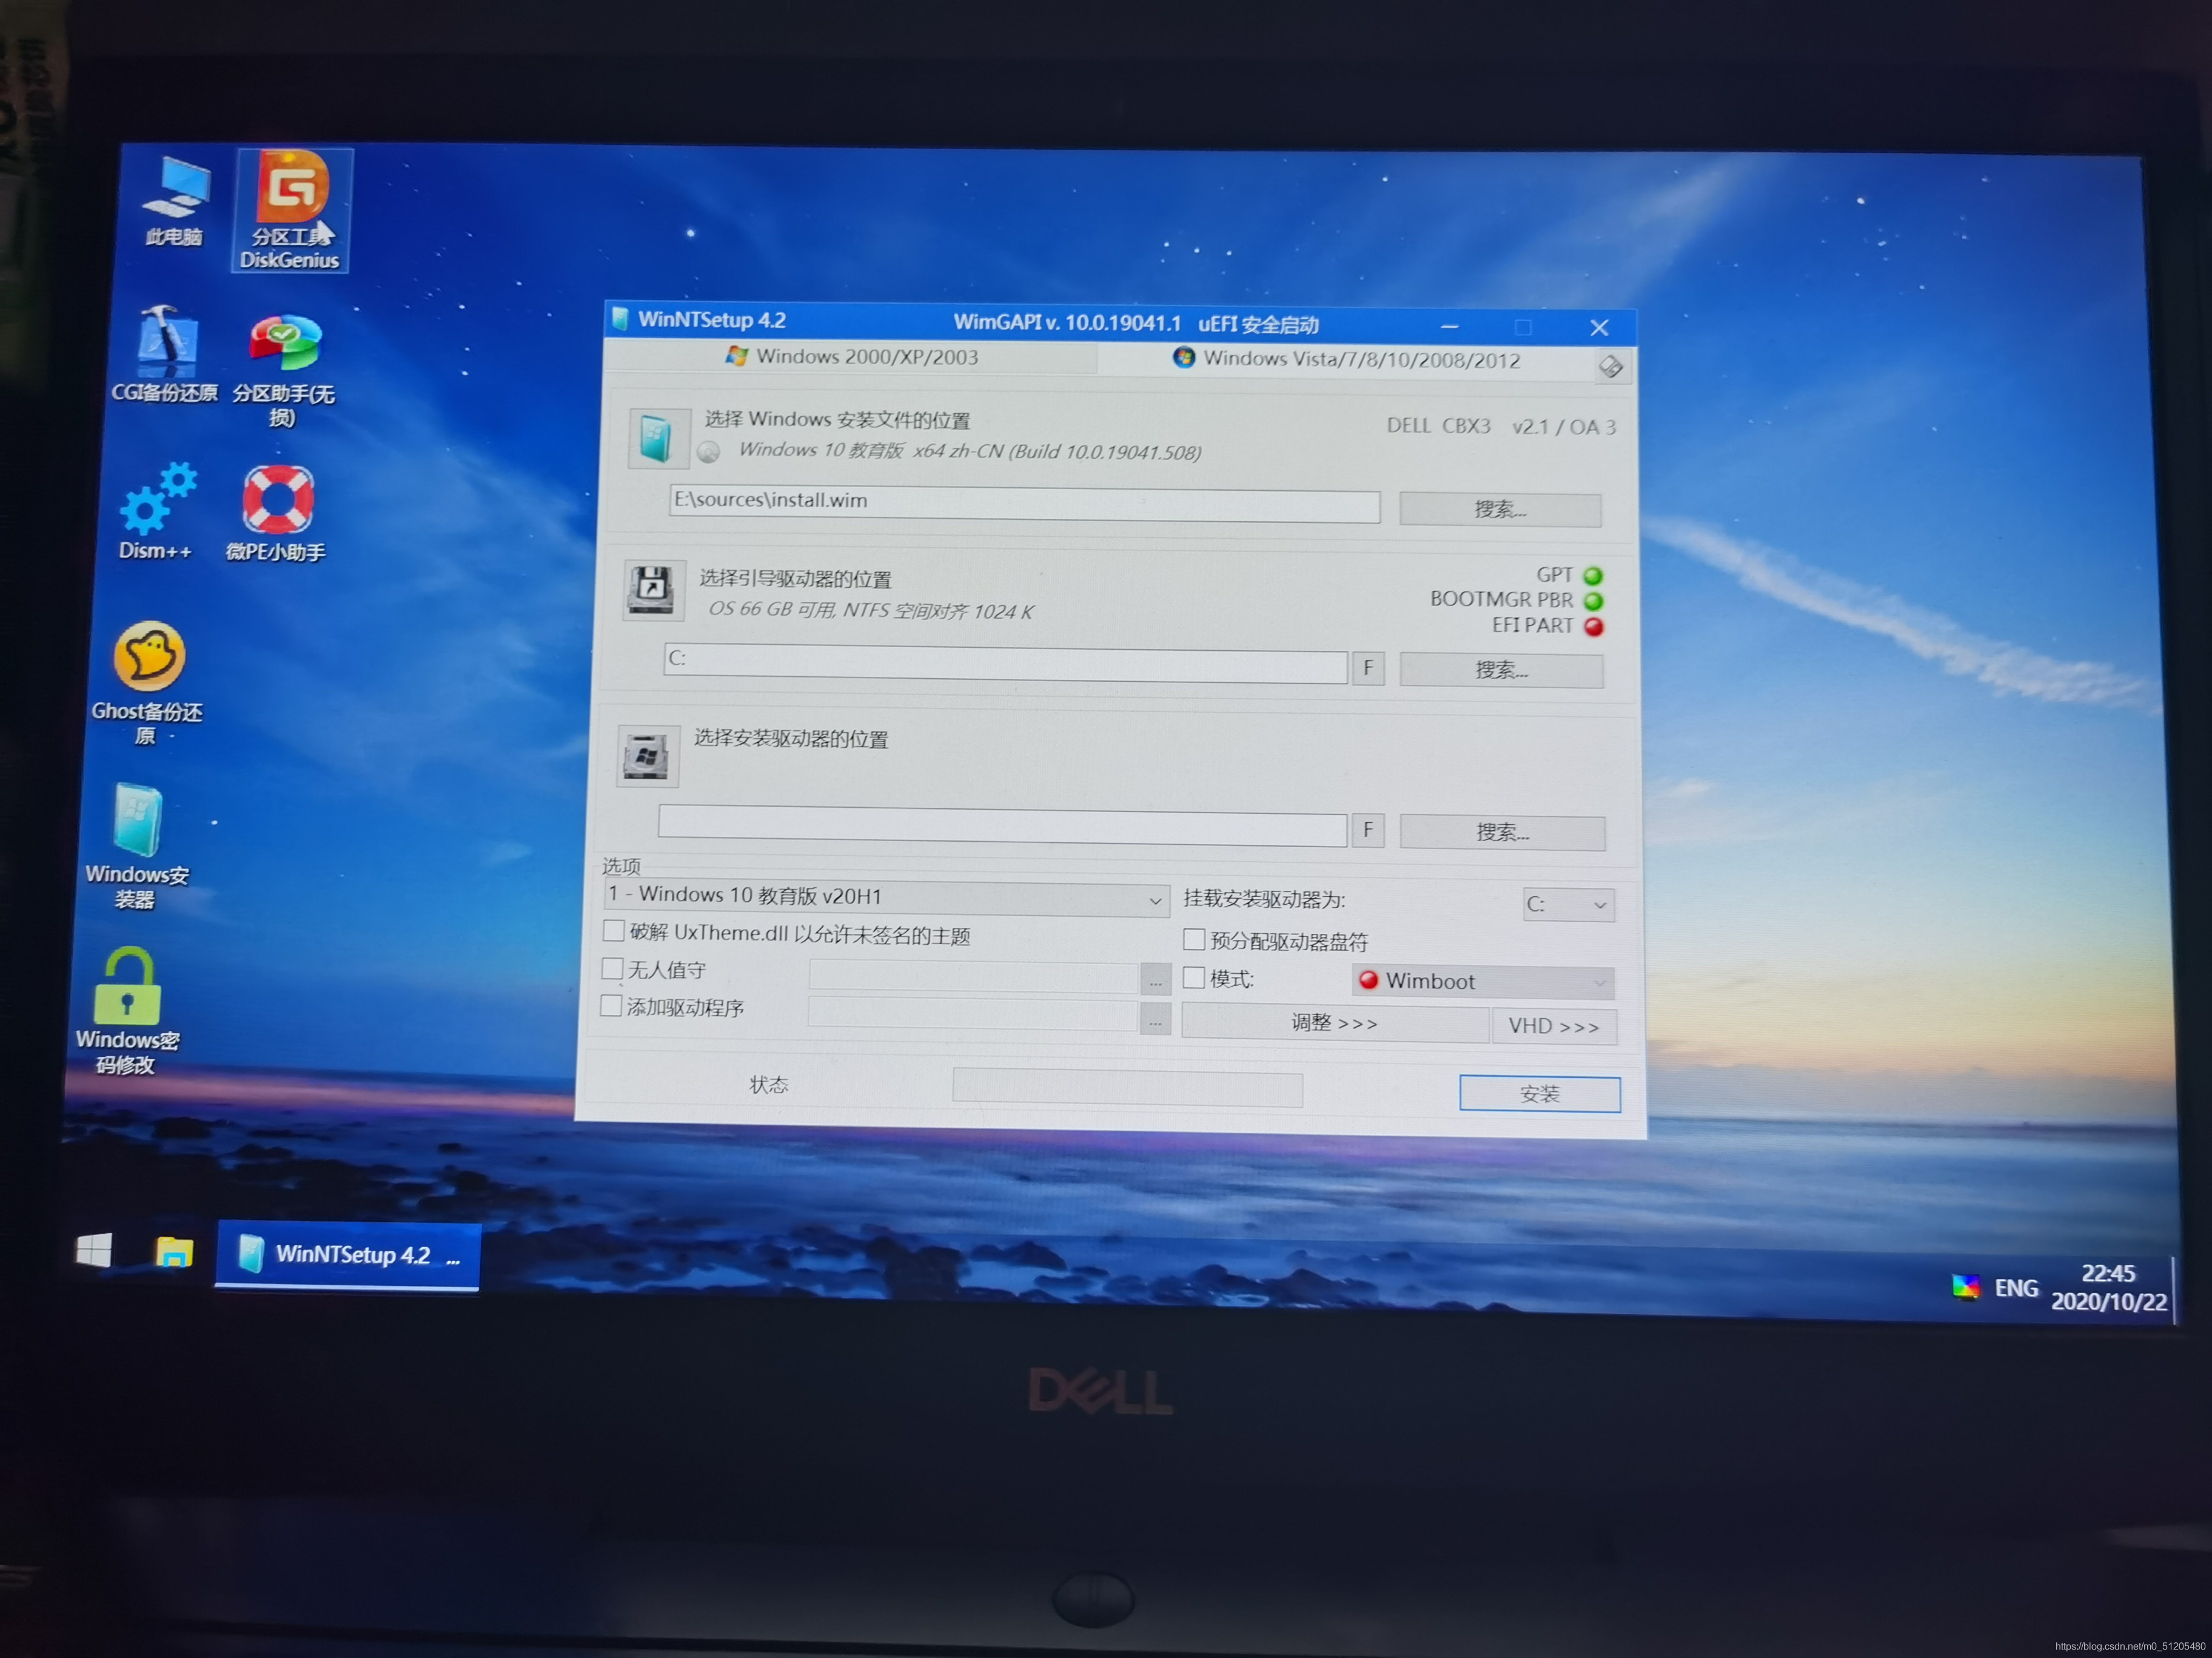Screen dimensions: 2212x1658
Task: Select the WinNTSetup 4.2 taskbar item
Action: [348, 1254]
